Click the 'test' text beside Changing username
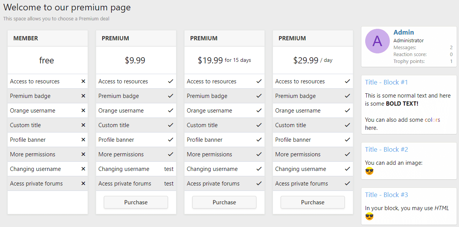The image size is (459, 227). tap(169, 169)
